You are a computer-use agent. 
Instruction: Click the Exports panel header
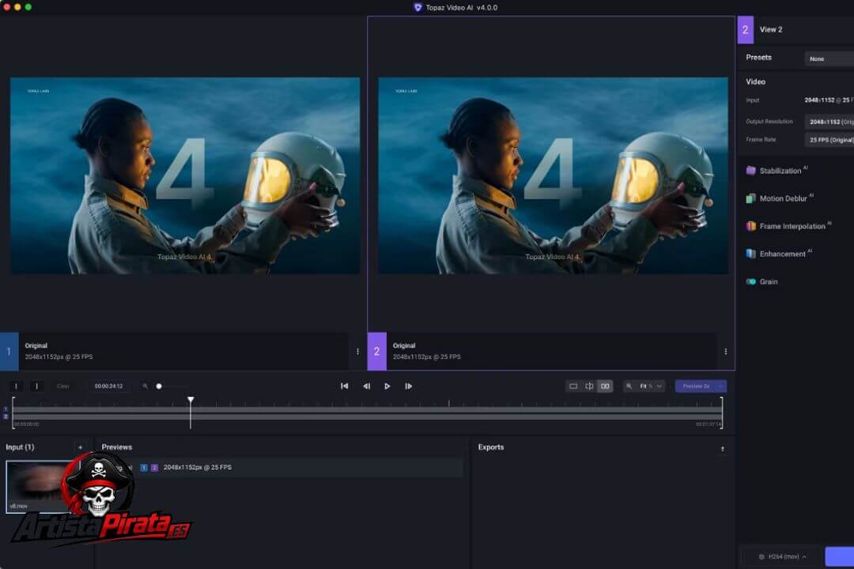pos(491,447)
